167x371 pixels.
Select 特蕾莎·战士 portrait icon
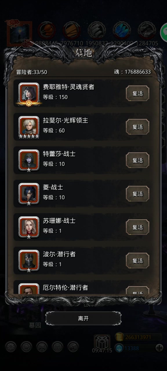click(x=29, y=160)
